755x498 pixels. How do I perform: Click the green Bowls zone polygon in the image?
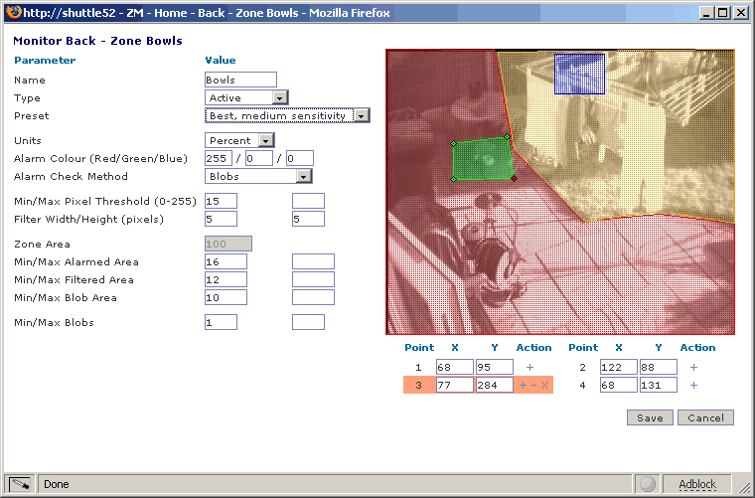[482, 159]
